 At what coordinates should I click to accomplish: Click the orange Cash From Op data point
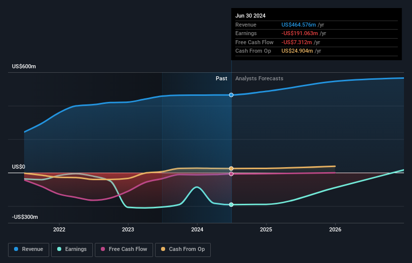(231, 169)
